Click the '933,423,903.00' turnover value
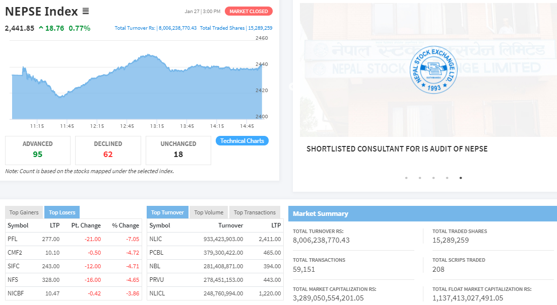The height and width of the screenshot is (305, 557). tap(223, 239)
